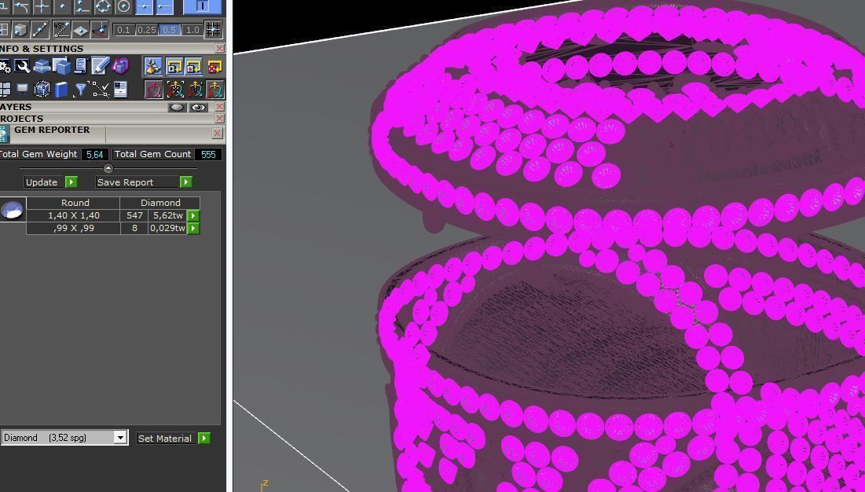The height and width of the screenshot is (492, 865).
Task: Open the scroll document icon
Action: pos(81,66)
